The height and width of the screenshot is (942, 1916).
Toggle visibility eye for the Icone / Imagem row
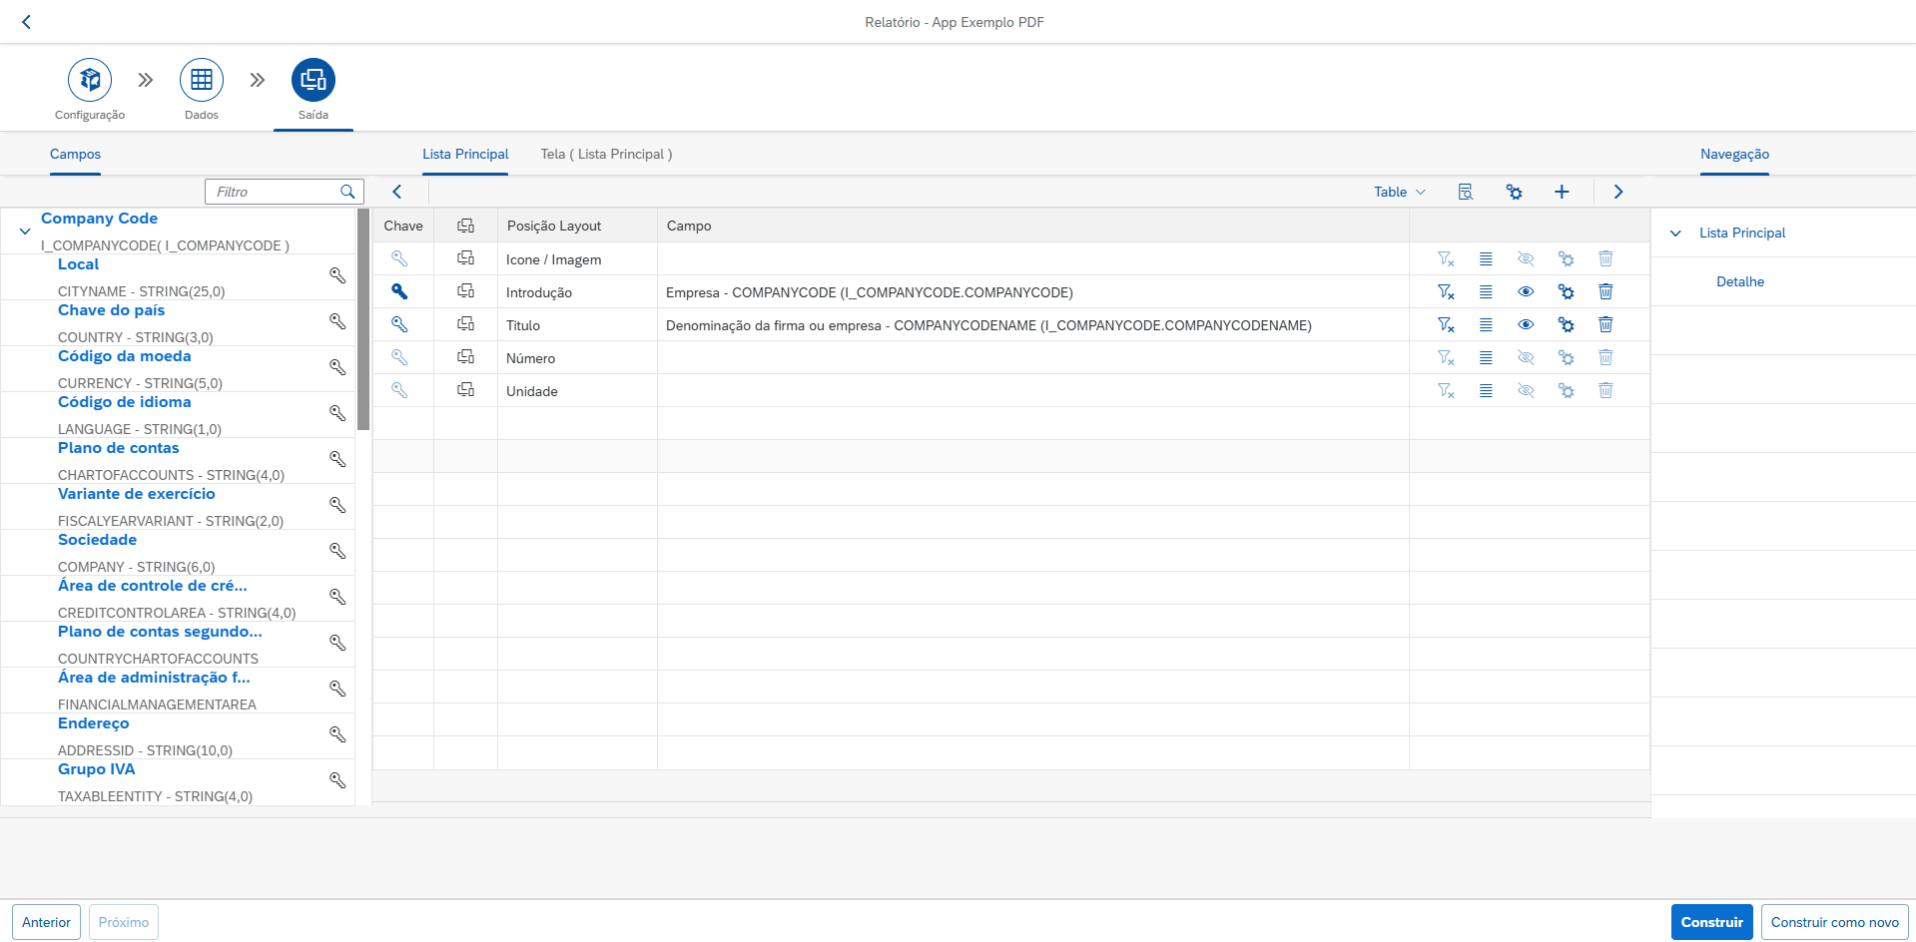1526,258
